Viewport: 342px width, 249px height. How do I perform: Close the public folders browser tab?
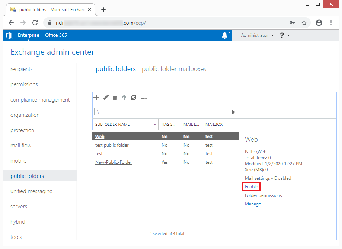(89, 10)
